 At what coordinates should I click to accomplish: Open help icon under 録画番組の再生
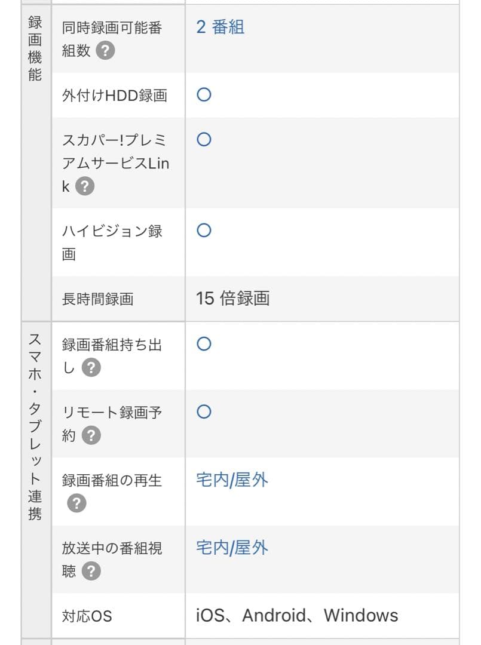(x=76, y=503)
